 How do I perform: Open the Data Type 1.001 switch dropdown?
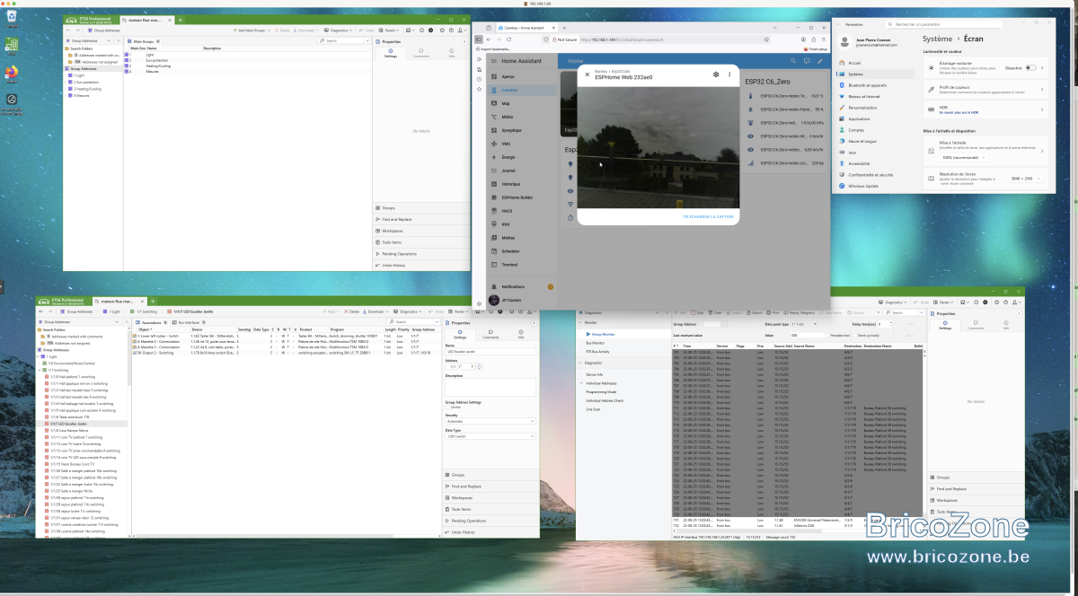click(x=490, y=435)
